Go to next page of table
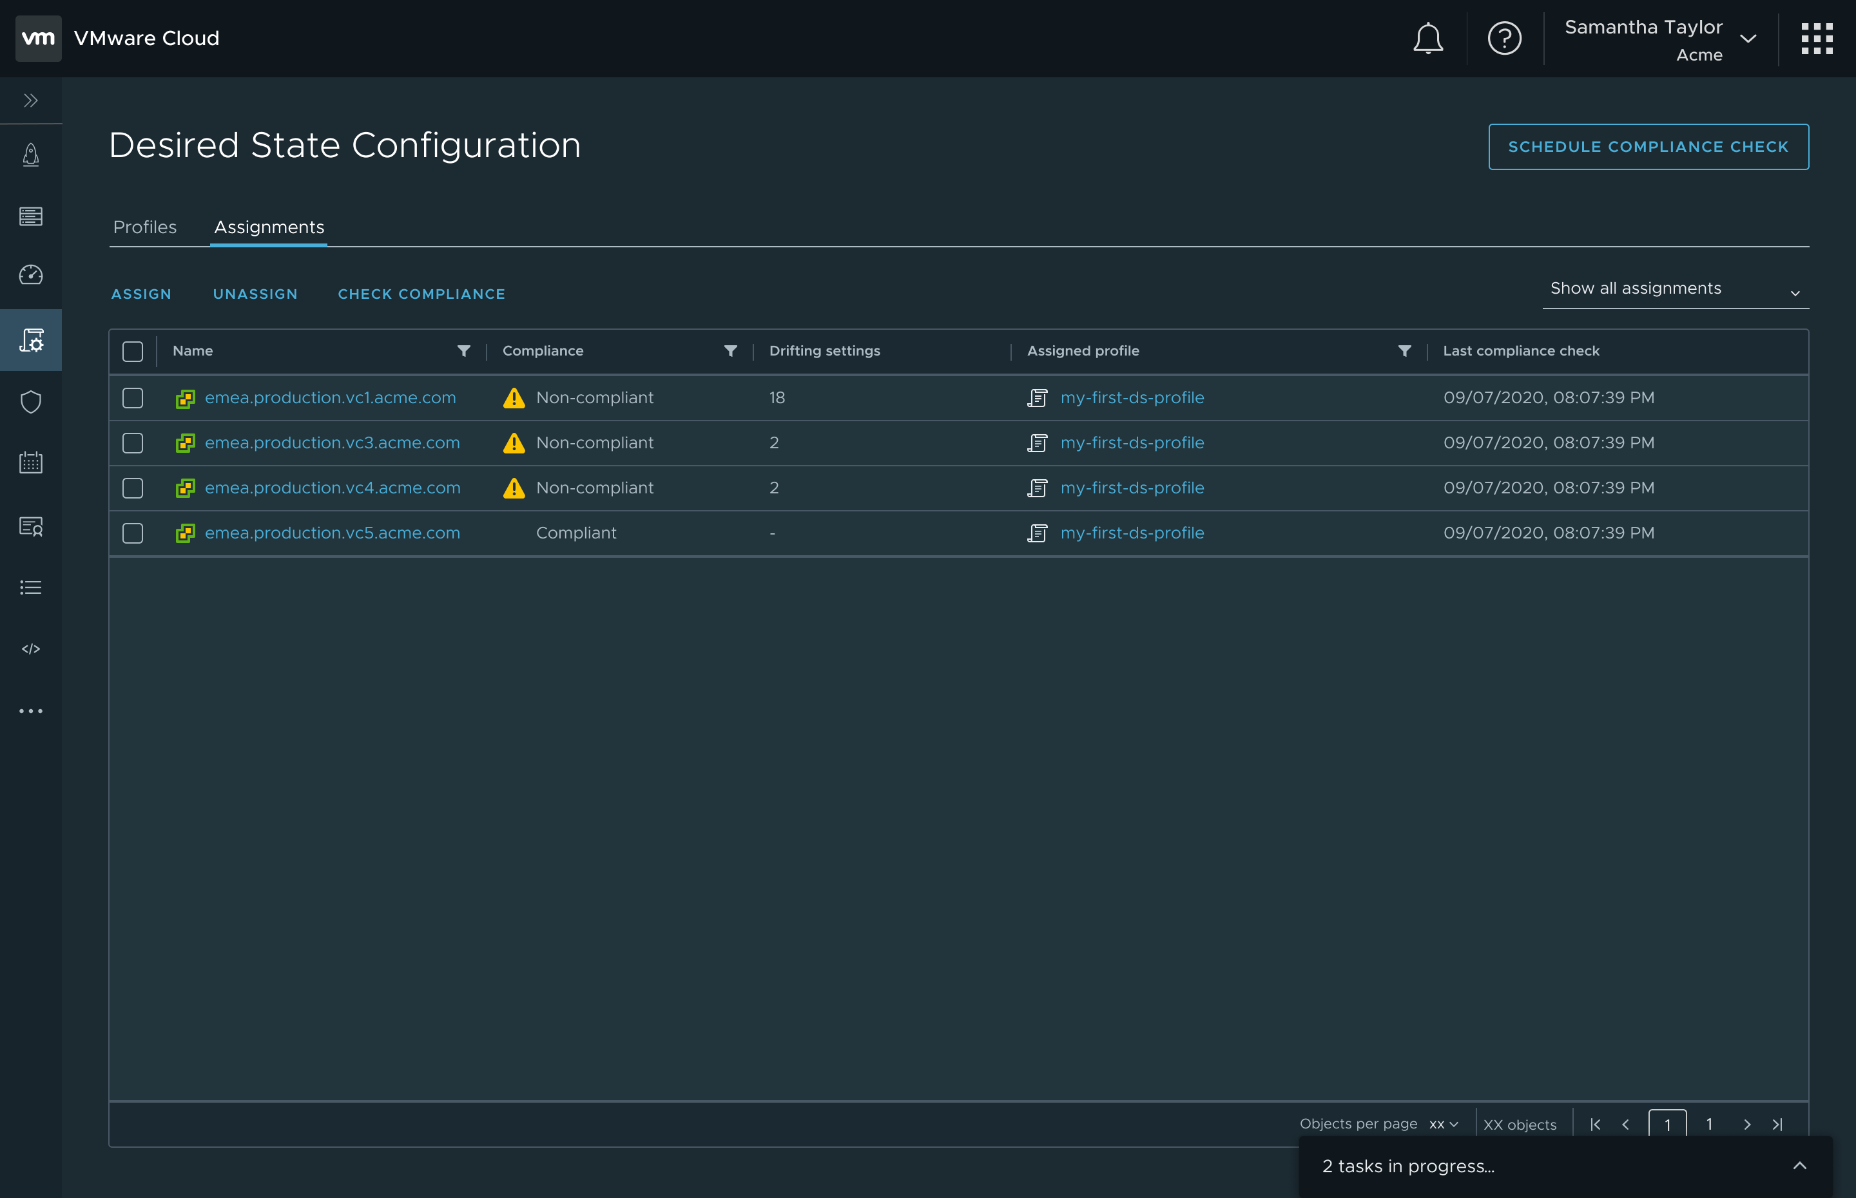 pyautogui.click(x=1747, y=1124)
